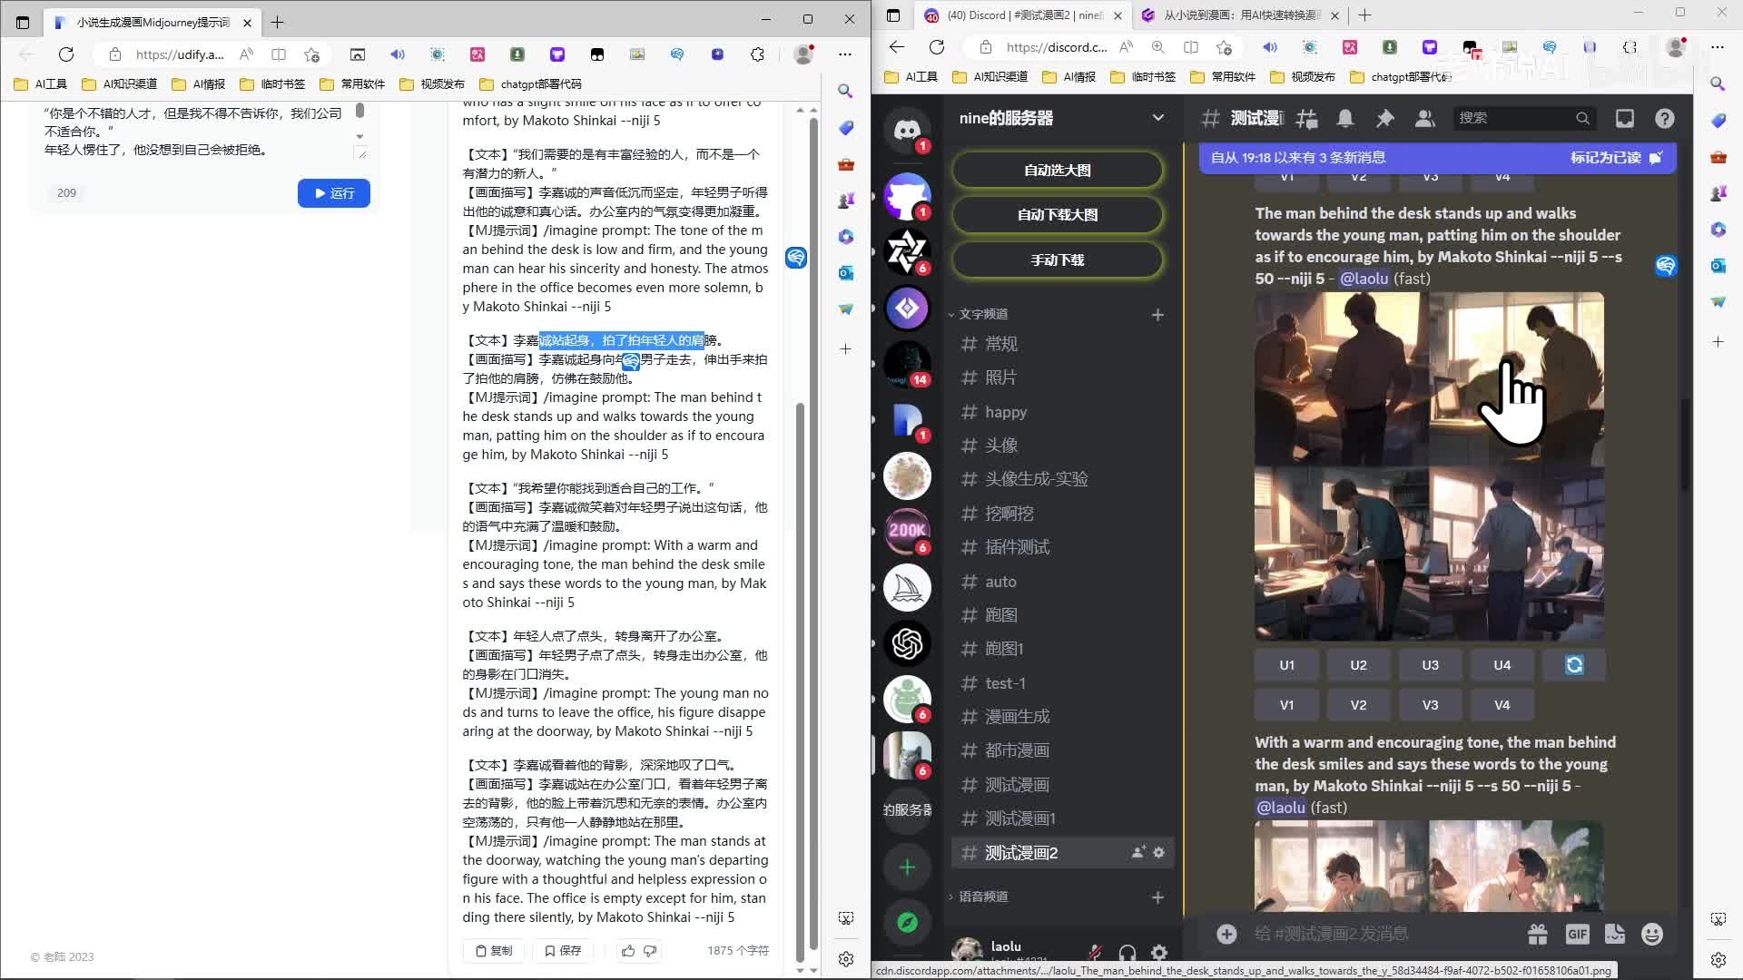1743x980 pixels.
Task: Click the thumbs-up like icon
Action: pyautogui.click(x=628, y=950)
